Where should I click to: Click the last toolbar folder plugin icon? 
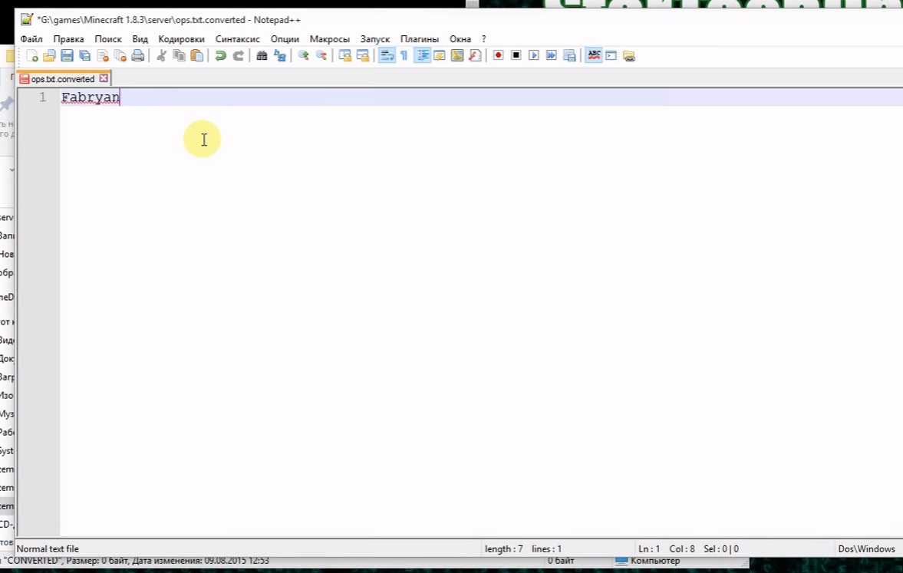[629, 56]
